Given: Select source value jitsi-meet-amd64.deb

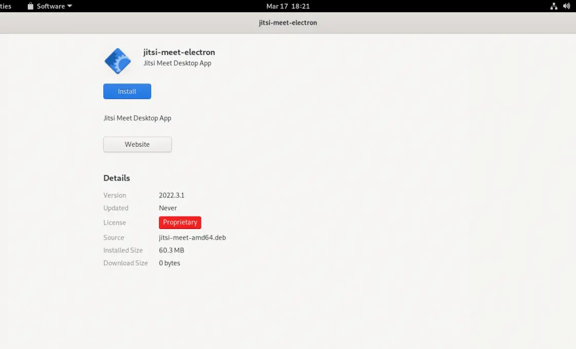Looking at the screenshot, I should coord(192,238).
